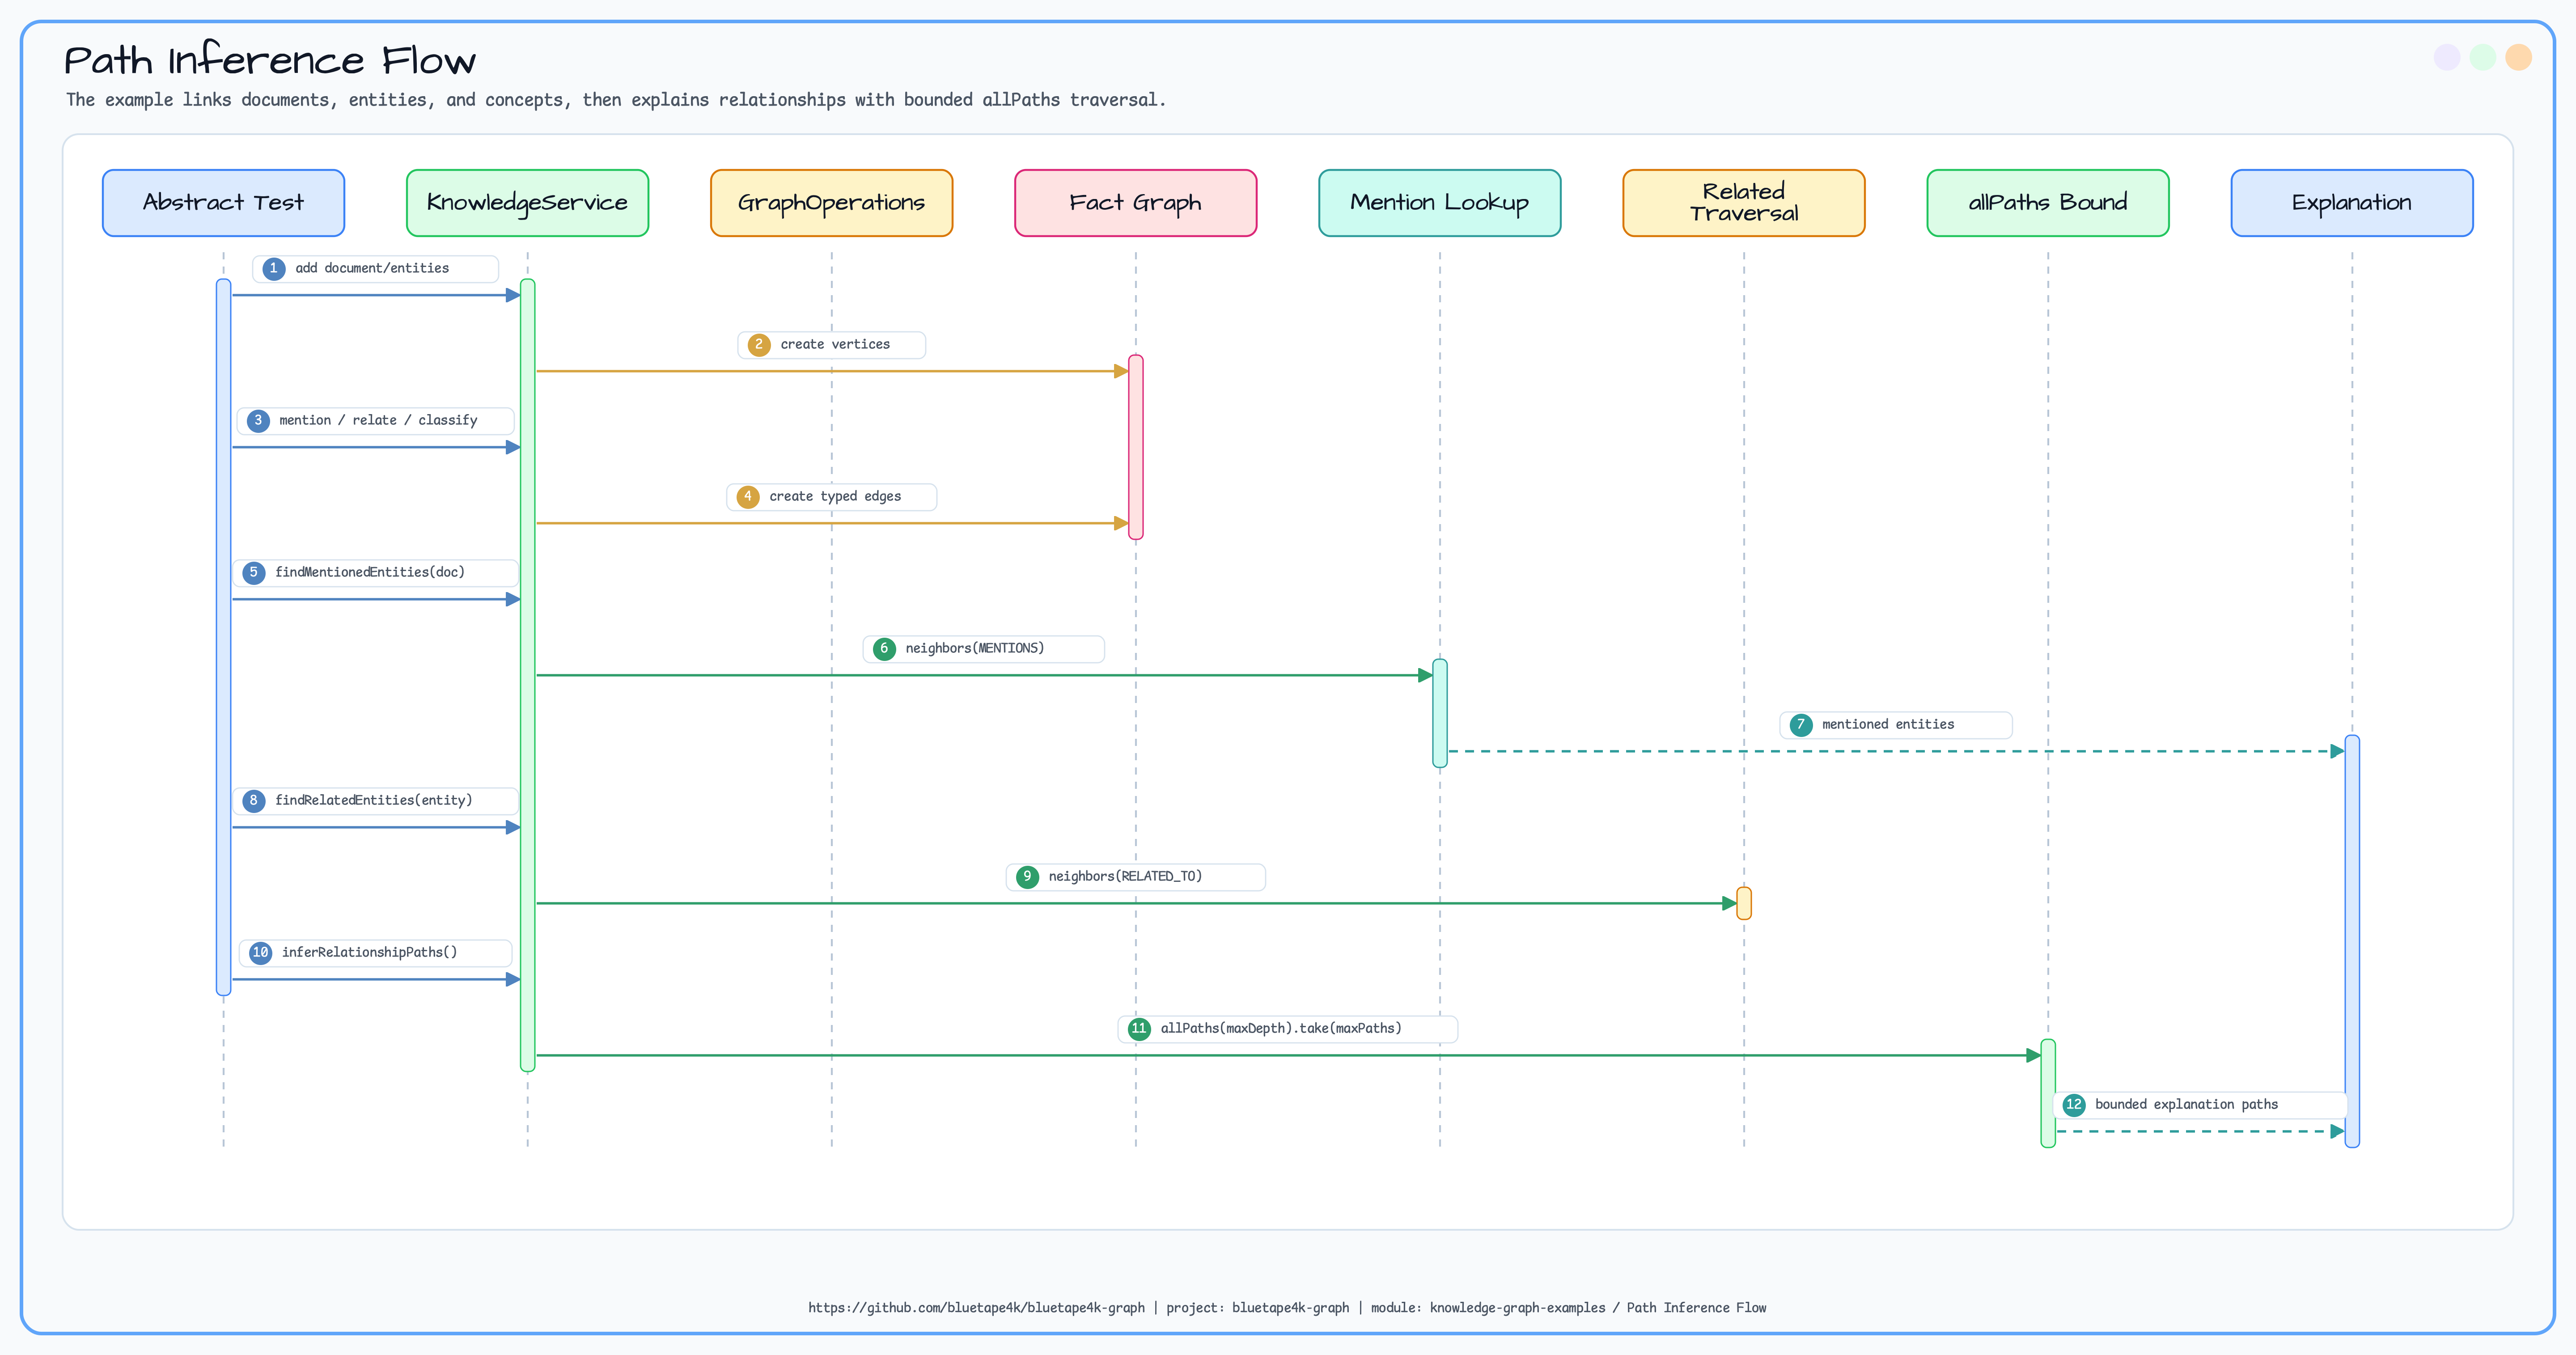Click the GraphOperations participant box
The width and height of the screenshot is (2576, 1355).
click(831, 203)
